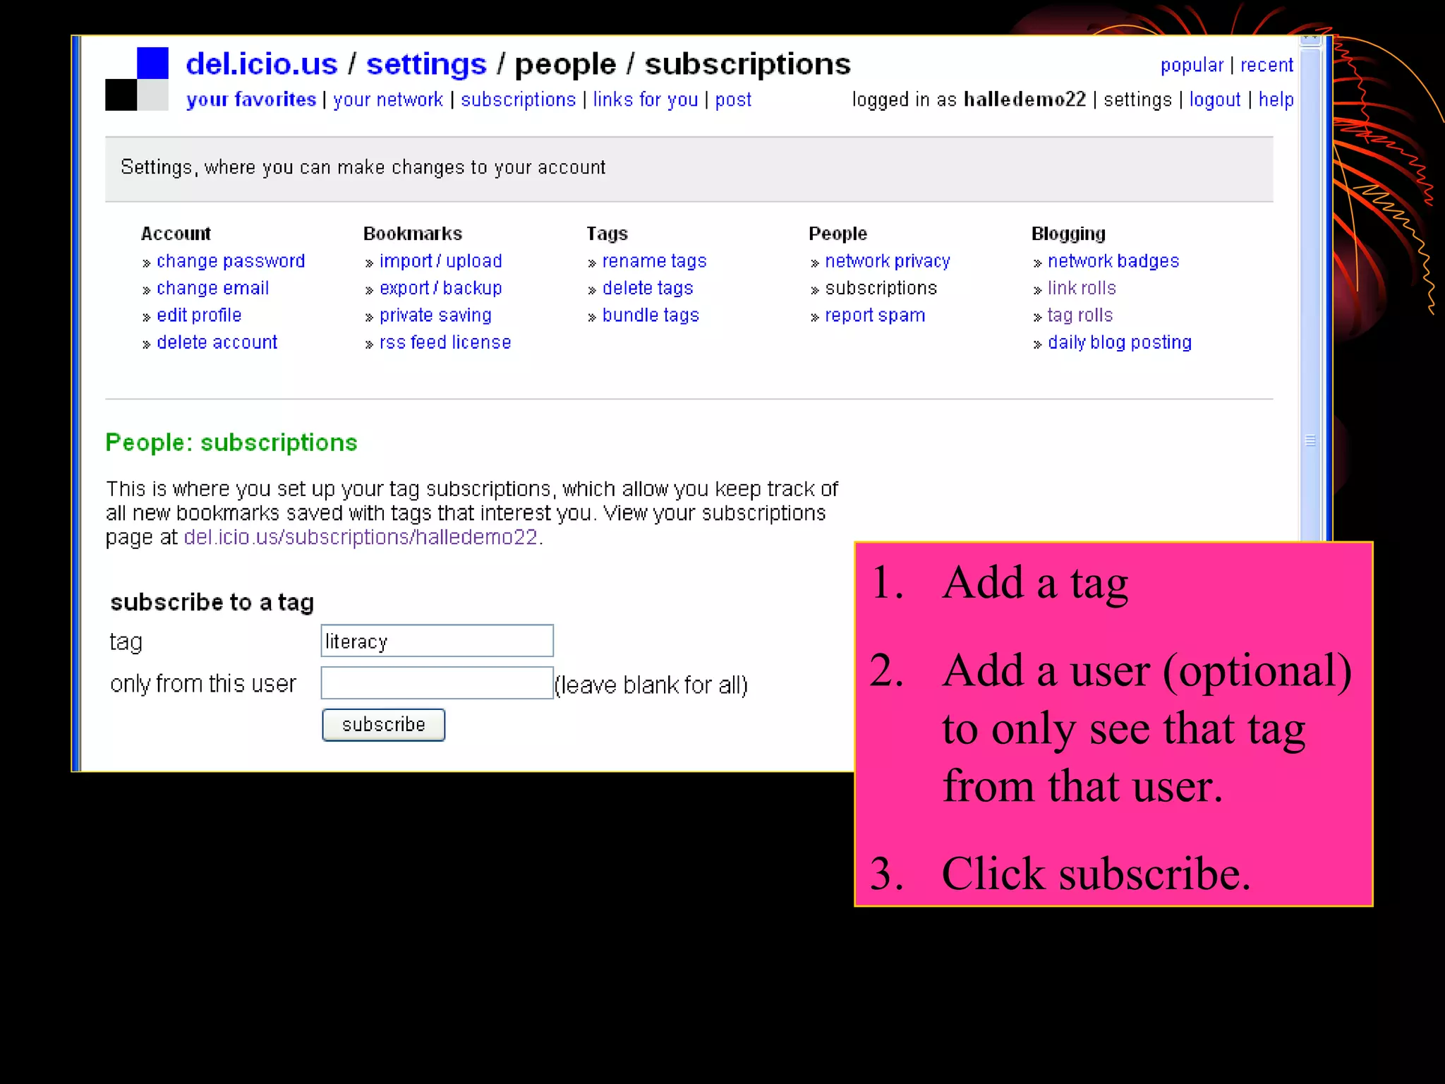The height and width of the screenshot is (1084, 1445).
Task: Open the 'your favorites' navigation link
Action: pyautogui.click(x=250, y=100)
